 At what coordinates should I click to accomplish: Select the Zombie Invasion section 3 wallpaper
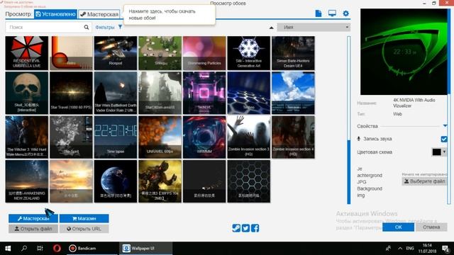(249, 137)
